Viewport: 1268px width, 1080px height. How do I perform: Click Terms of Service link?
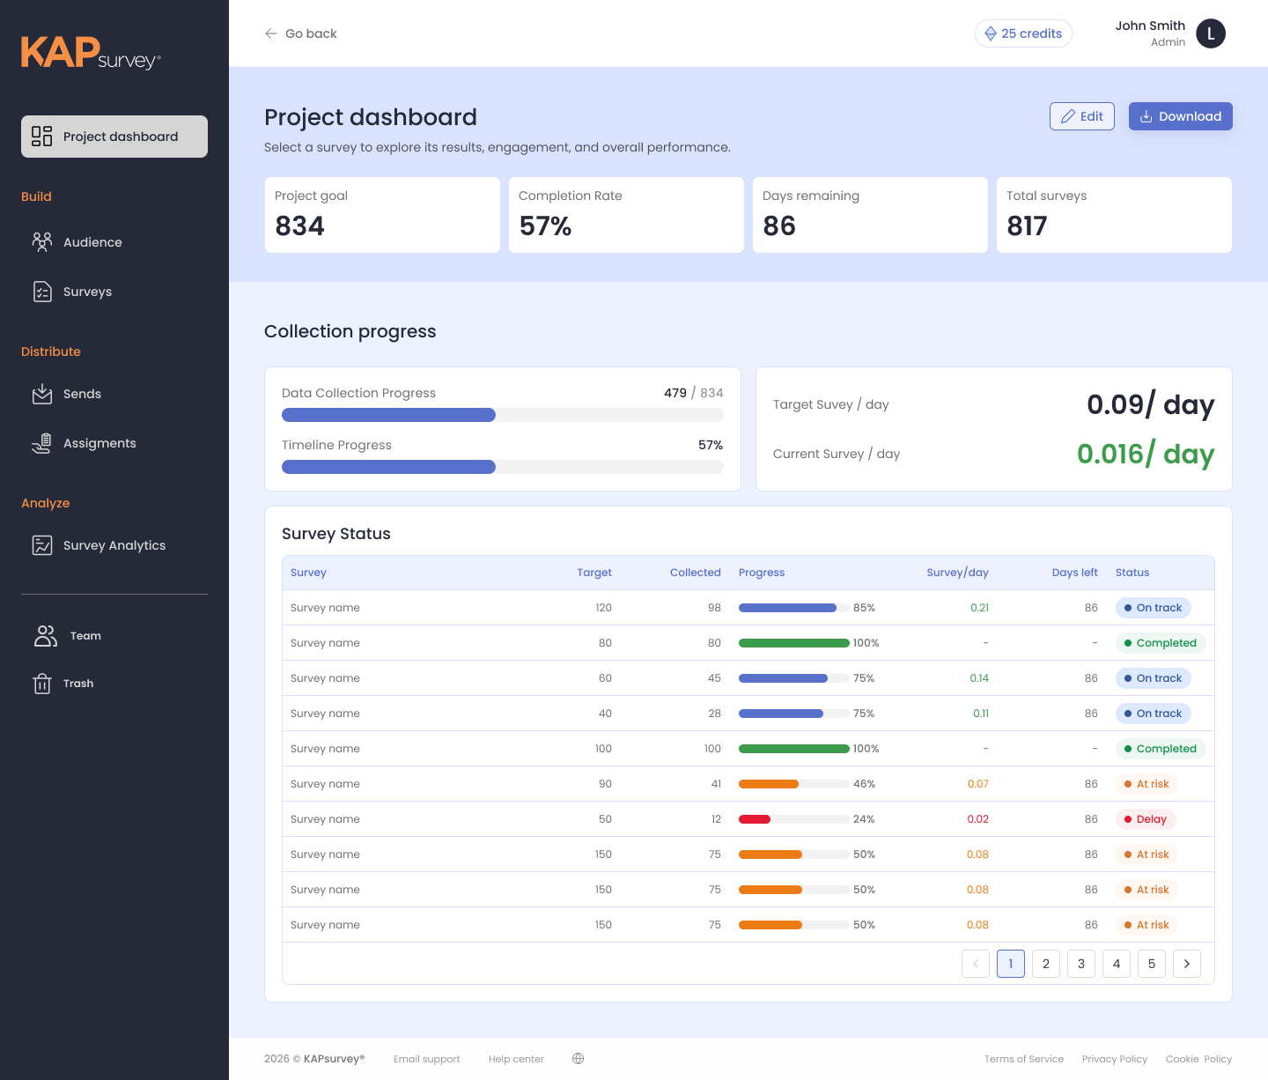(1024, 1059)
